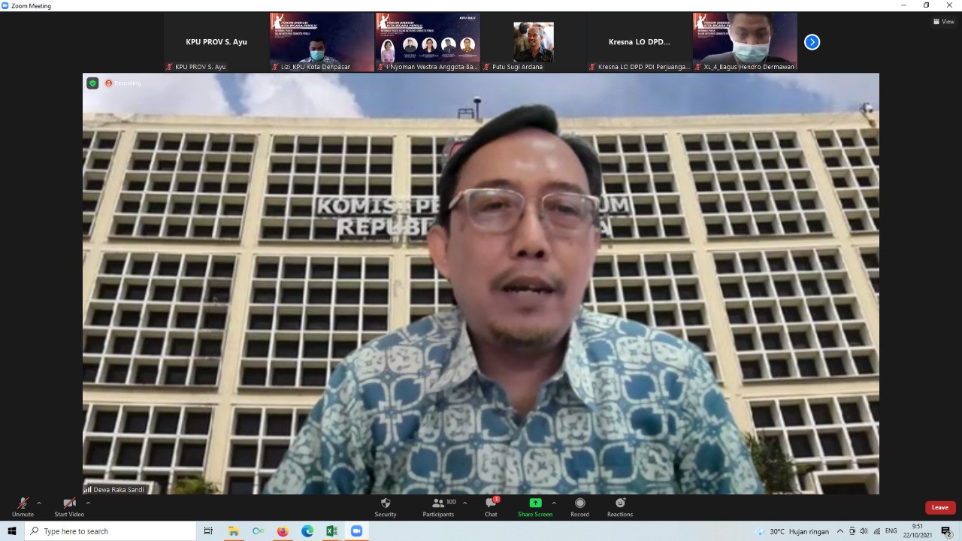Select Putu Sugi Ardana's video thumbnail
The image size is (962, 541).
point(533,42)
